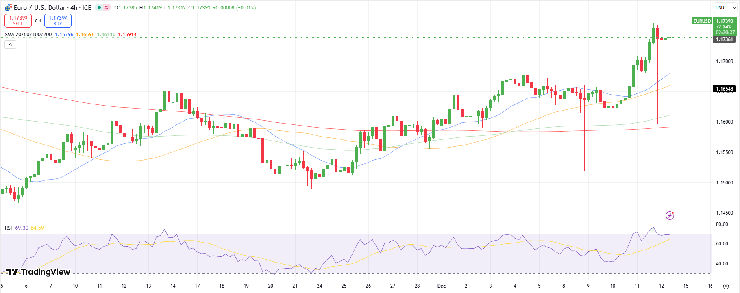Click the TradingView logo

(38, 272)
